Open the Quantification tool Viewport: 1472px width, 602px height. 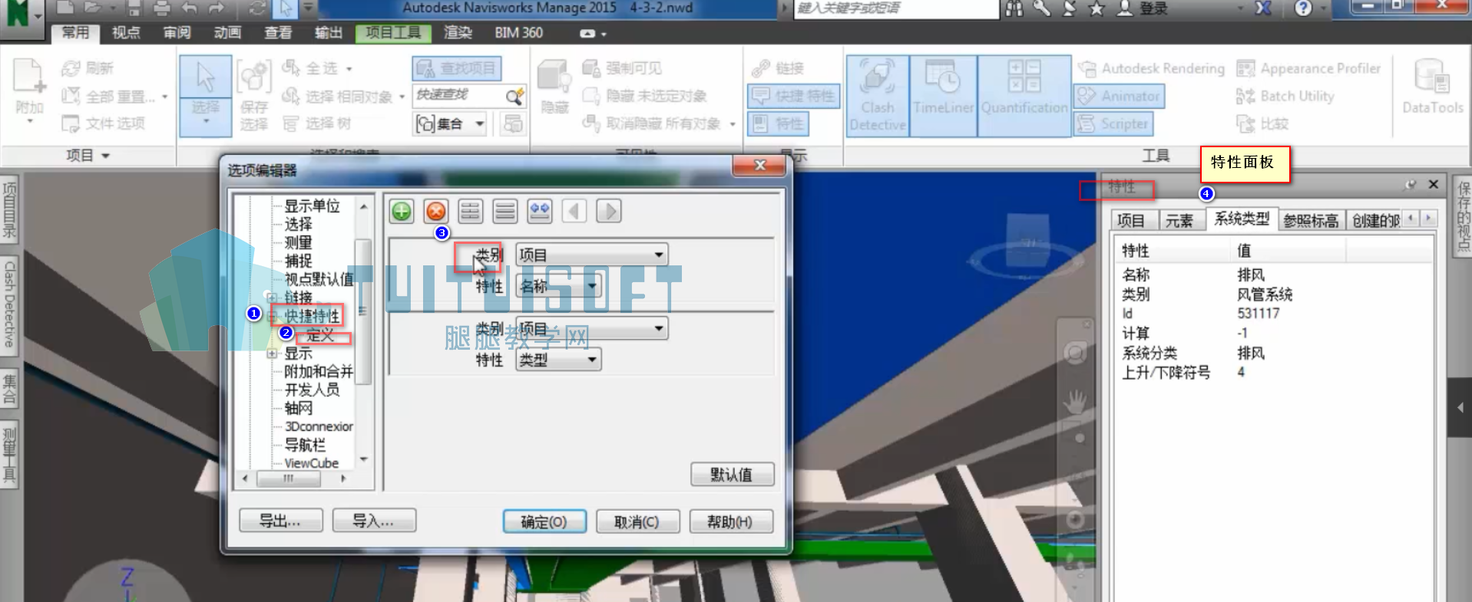1024,96
